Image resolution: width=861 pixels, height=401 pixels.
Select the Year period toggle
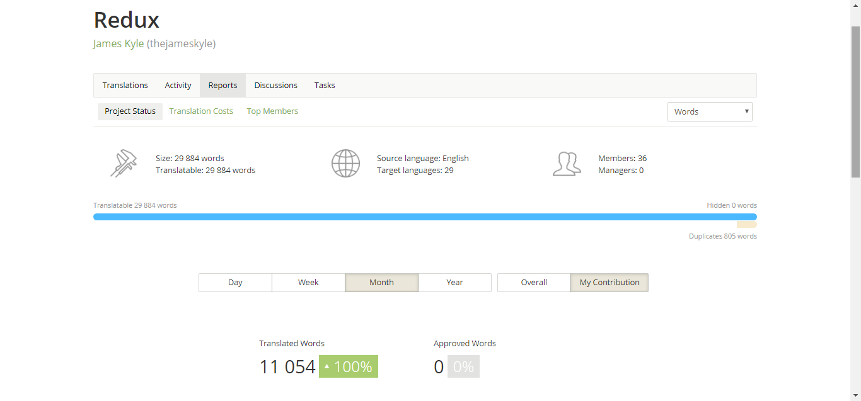pos(454,283)
